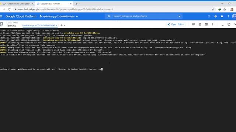Open the Google Cloud navigation hamburger menu
236x132 pixels.
tap(1, 16)
